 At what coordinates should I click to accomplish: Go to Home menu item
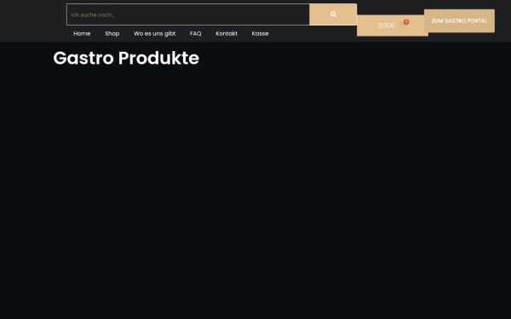tap(82, 33)
